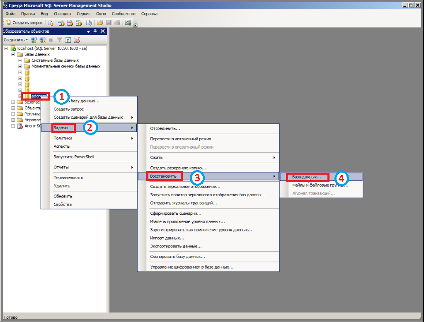The image size is (424, 322).
Task: Click the Системные базы данных folder icon
Action: point(27,60)
